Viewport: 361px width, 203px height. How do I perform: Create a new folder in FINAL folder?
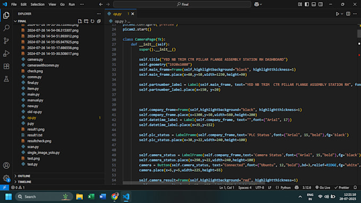(86, 21)
